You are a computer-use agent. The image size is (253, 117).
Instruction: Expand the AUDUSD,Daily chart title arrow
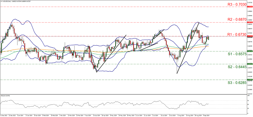click(x=1, y=2)
